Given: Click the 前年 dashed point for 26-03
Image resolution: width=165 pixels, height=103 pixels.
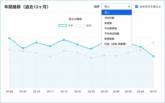Looking at the screenshot, I should (104, 55).
